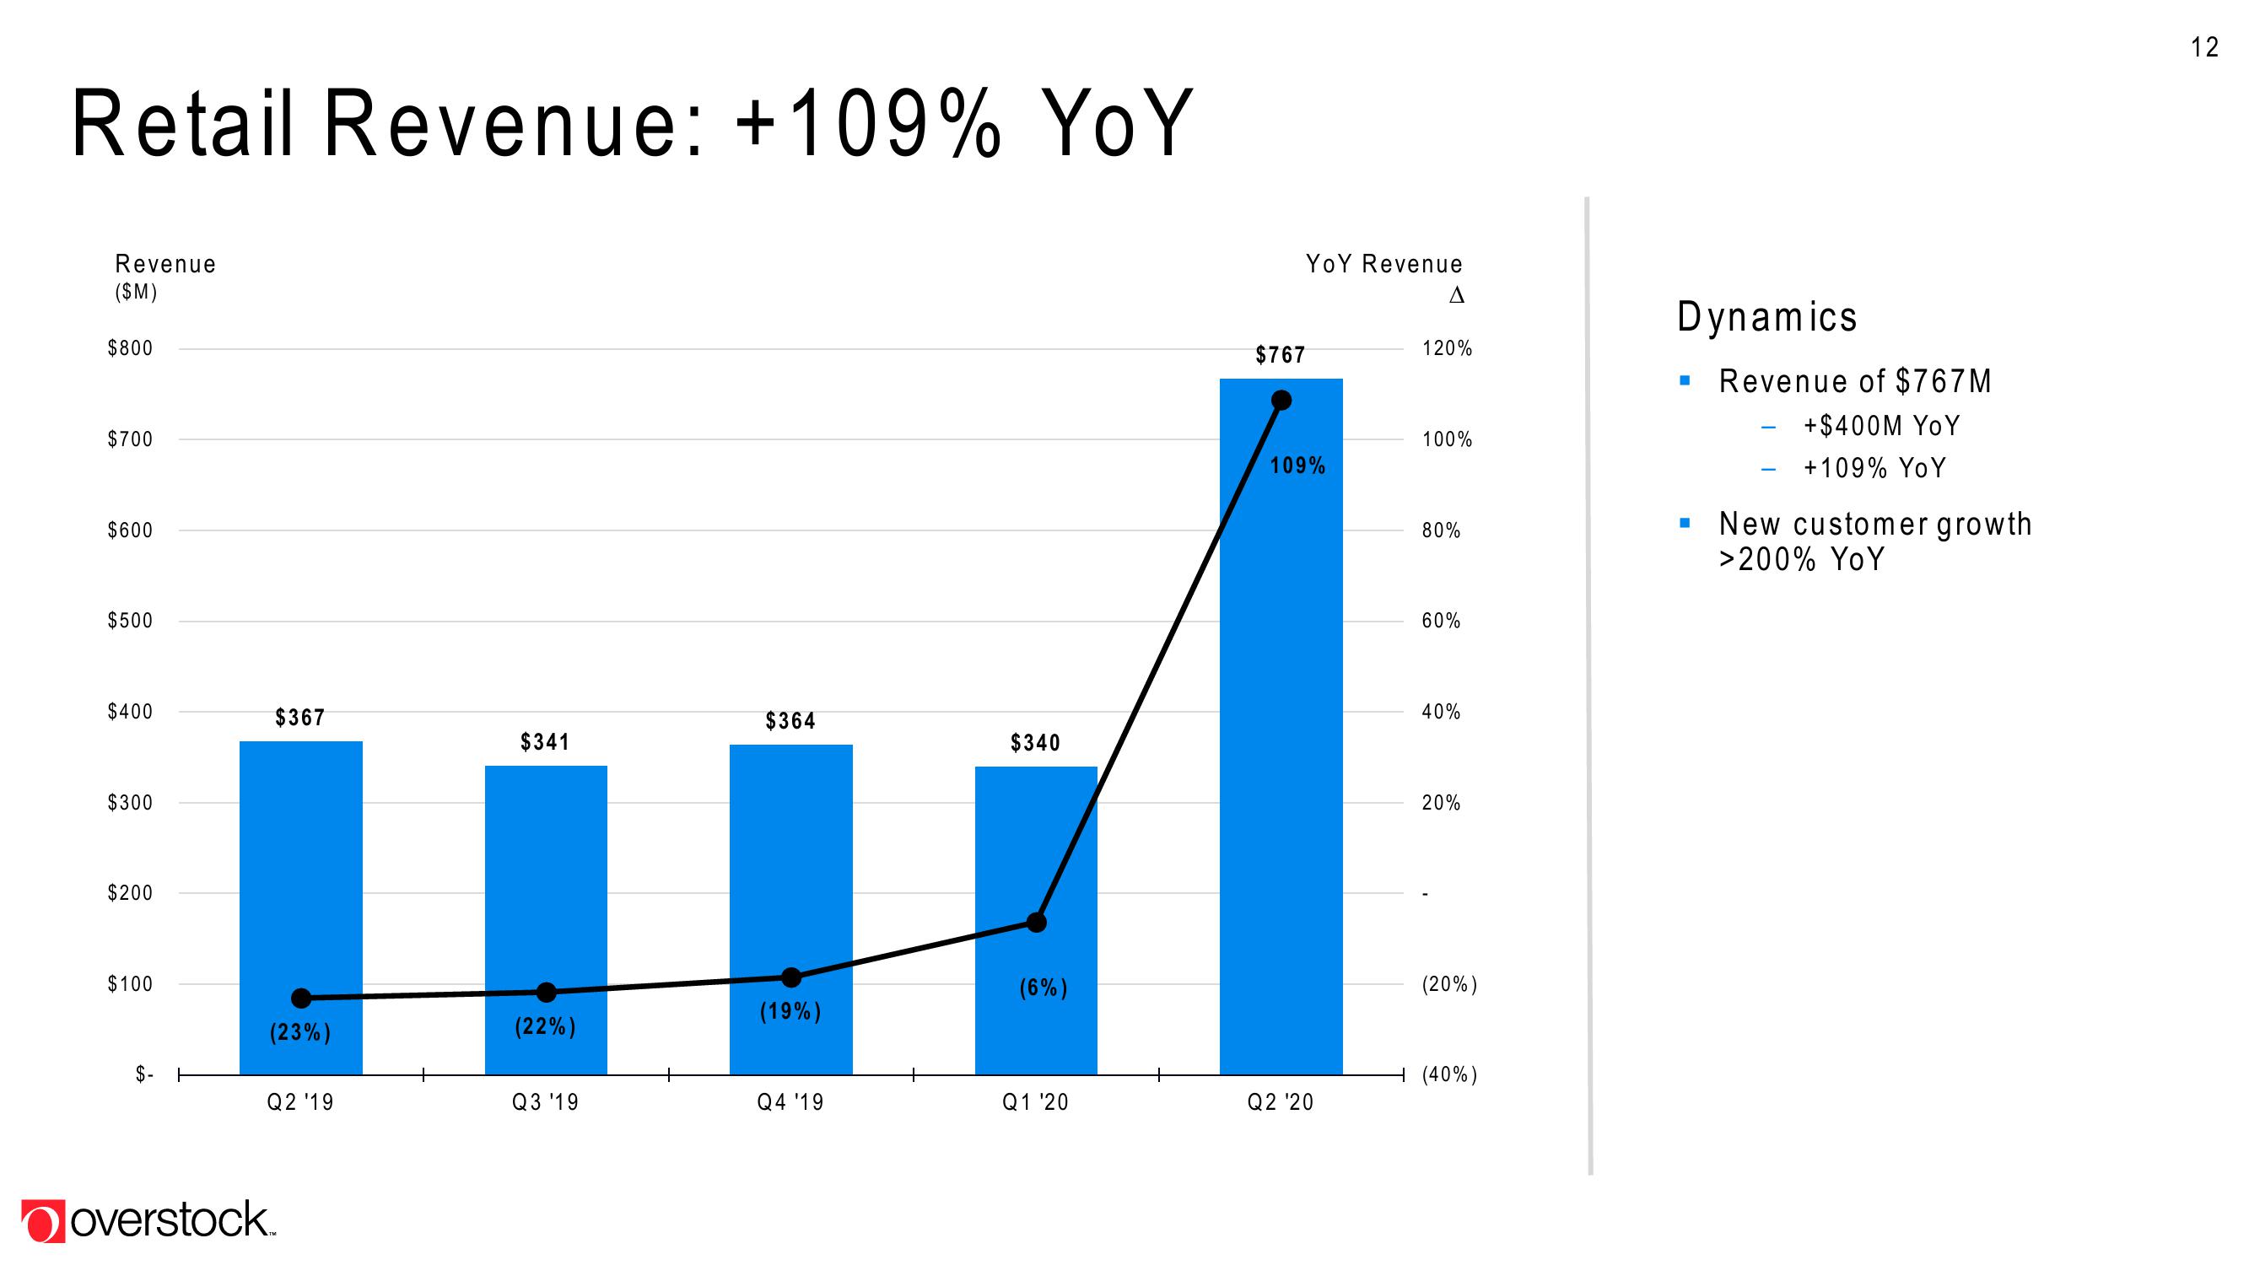
Task: Click the $341 bar label
Action: point(546,742)
